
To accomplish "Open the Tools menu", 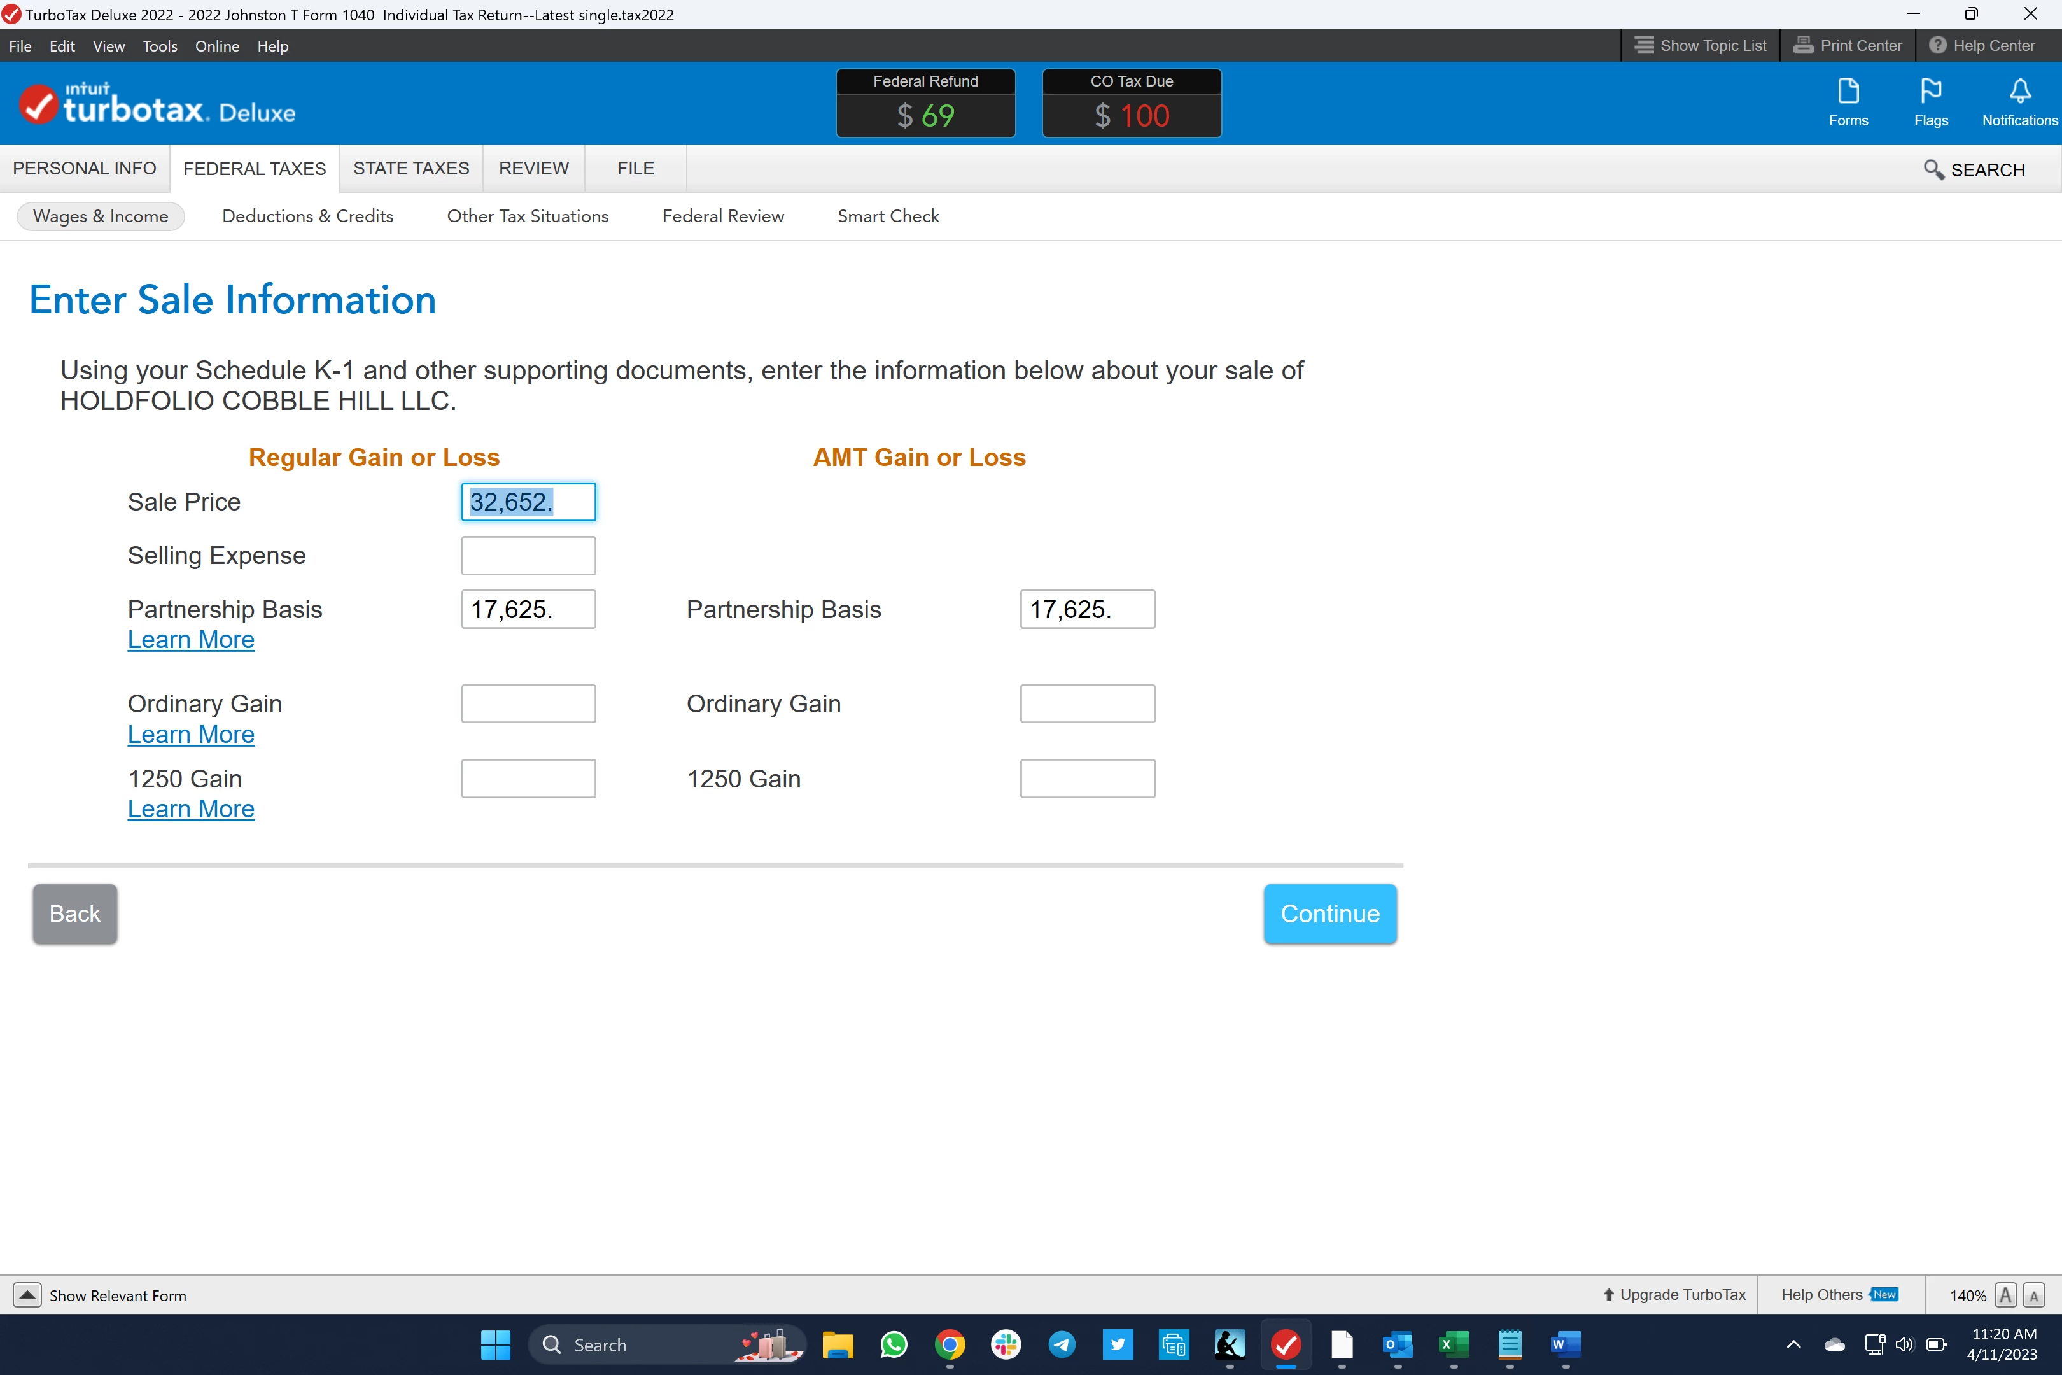I will pos(160,46).
